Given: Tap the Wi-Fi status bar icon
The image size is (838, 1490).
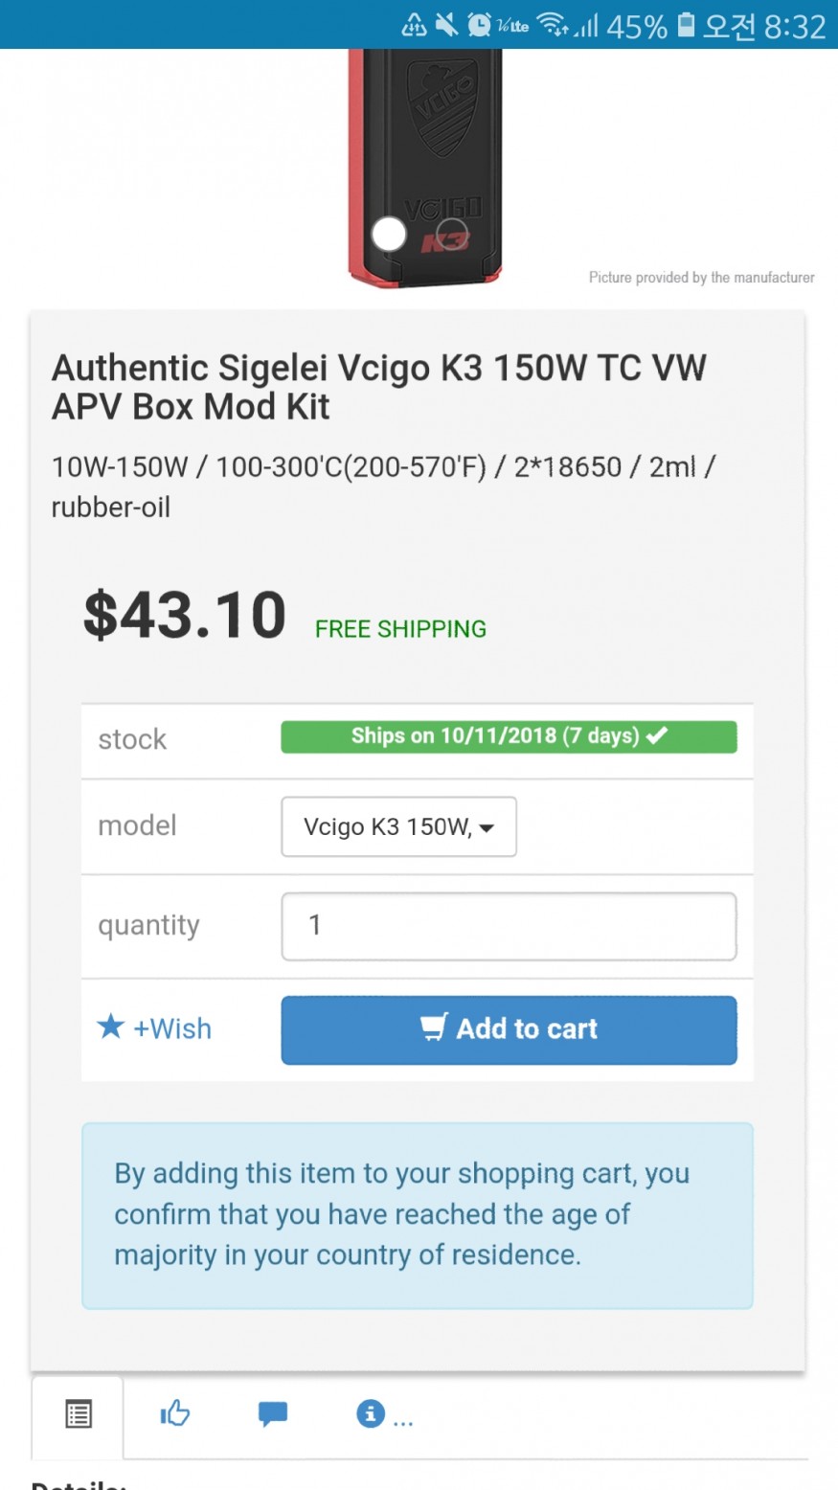Looking at the screenshot, I should pyautogui.click(x=552, y=25).
